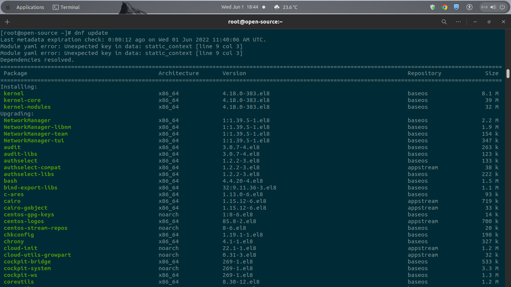Click the weather cloud icon
Image resolution: width=511 pixels, height=287 pixels.
point(277,7)
